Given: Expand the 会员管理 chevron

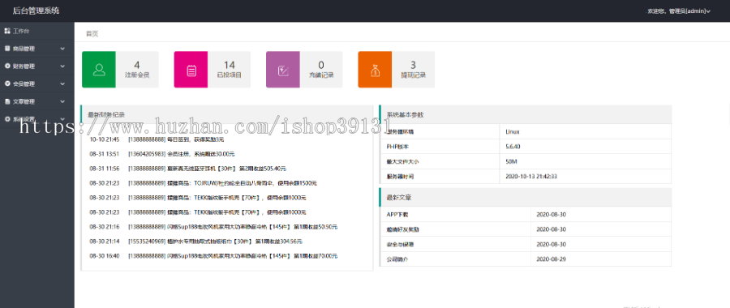Looking at the screenshot, I should point(62,83).
